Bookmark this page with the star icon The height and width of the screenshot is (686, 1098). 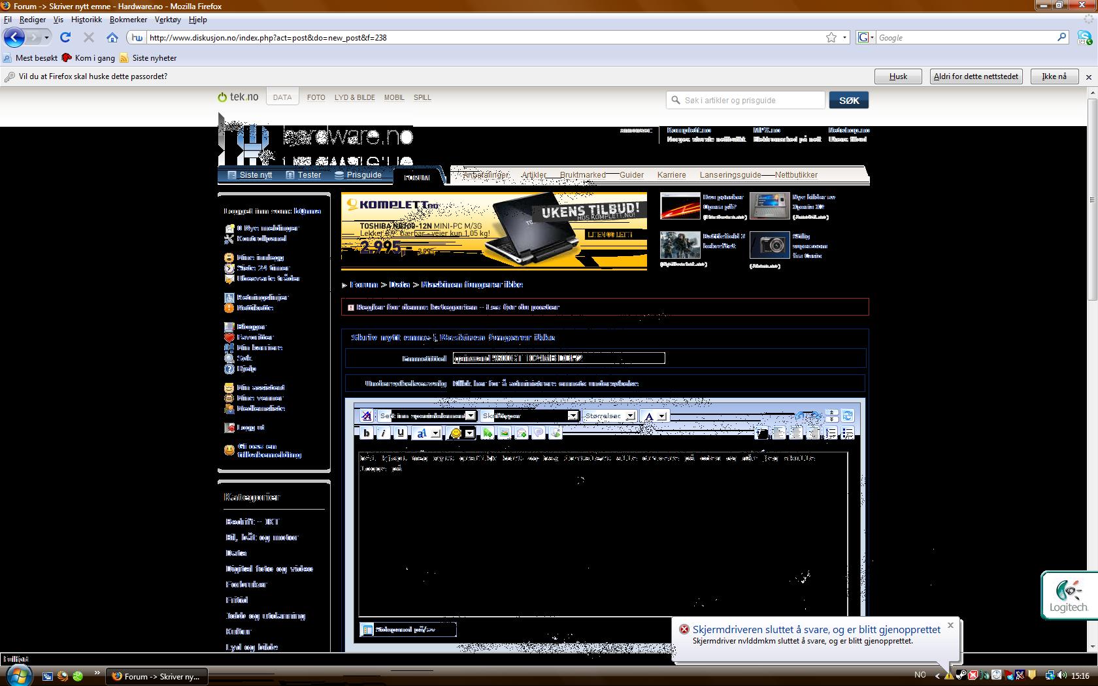(831, 37)
